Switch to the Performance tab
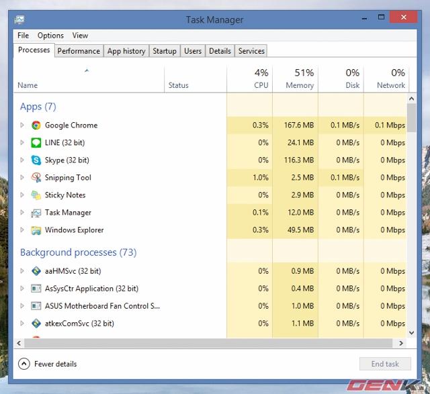Screen dimensions: 430x394 79,51
